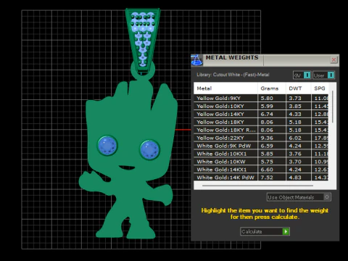The height and width of the screenshot is (261, 348).
Task: Click the green arrow on Calculate
Action: pos(286,231)
